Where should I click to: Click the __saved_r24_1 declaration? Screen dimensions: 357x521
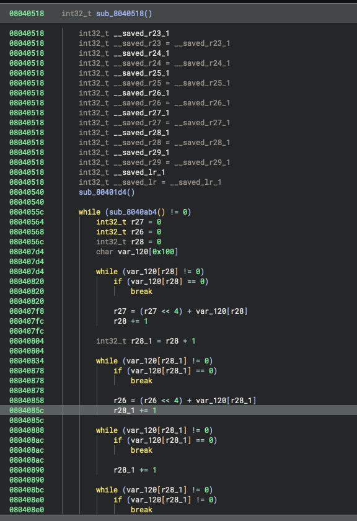point(124,53)
